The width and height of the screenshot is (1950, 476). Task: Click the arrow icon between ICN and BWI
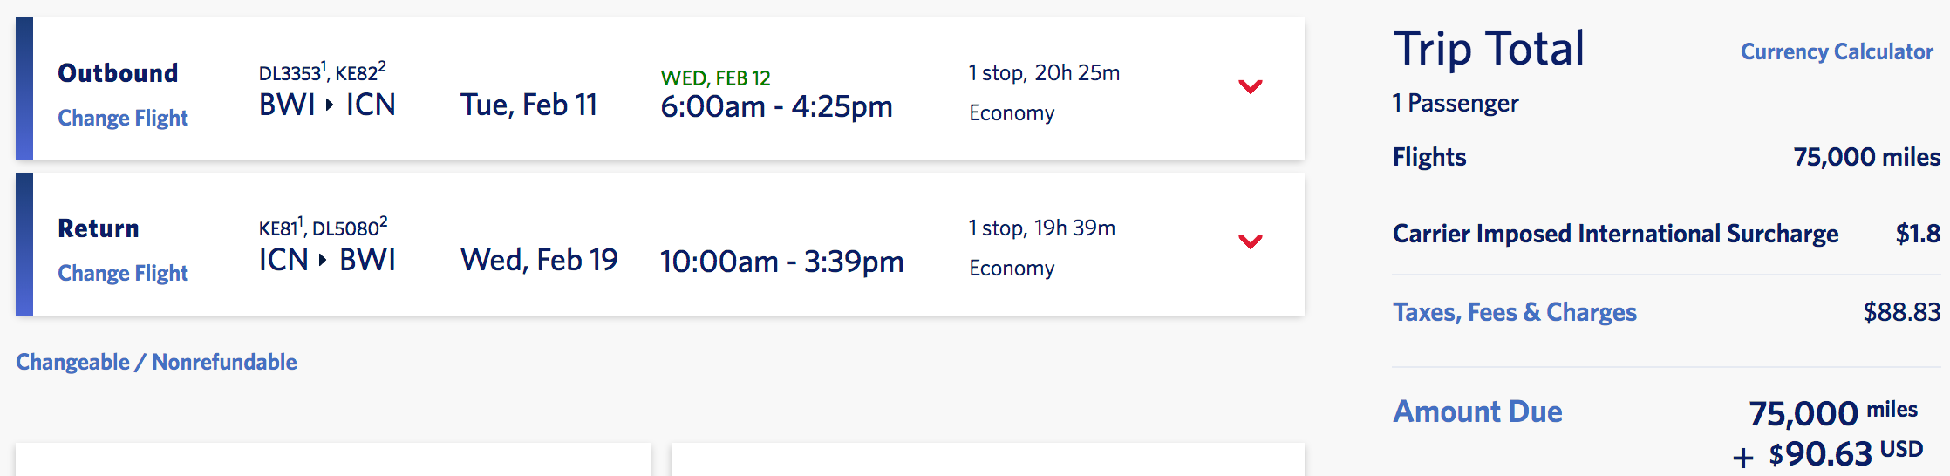point(323,261)
